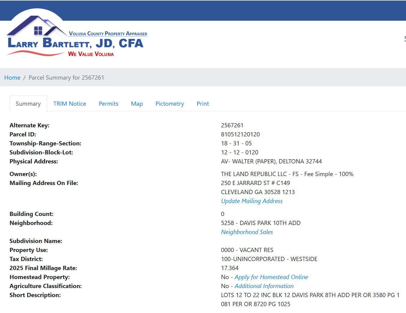Open Agriculture Classification Additional Information link

264,286
